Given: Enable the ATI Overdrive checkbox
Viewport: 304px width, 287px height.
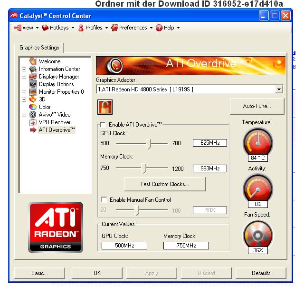Looking at the screenshot, I should tap(103, 125).
